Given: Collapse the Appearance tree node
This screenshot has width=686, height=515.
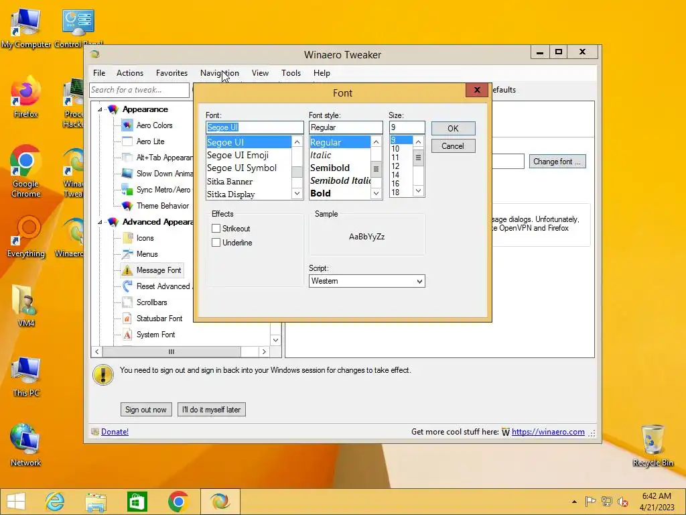Looking at the screenshot, I should pyautogui.click(x=100, y=109).
